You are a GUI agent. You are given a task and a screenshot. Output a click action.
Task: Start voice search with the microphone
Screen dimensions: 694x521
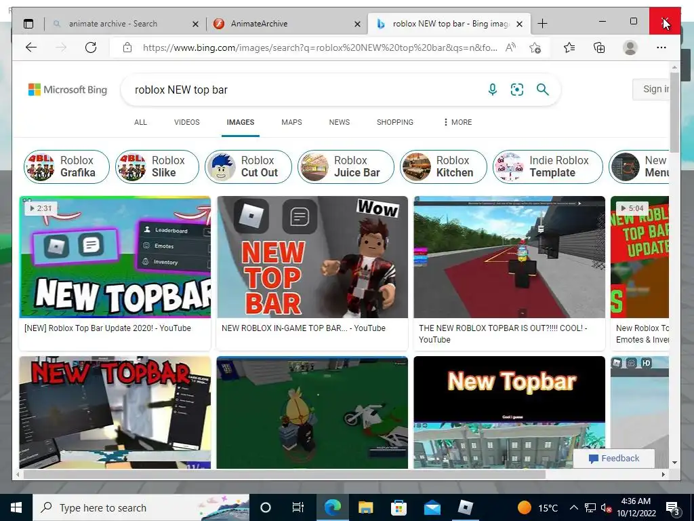pos(492,90)
